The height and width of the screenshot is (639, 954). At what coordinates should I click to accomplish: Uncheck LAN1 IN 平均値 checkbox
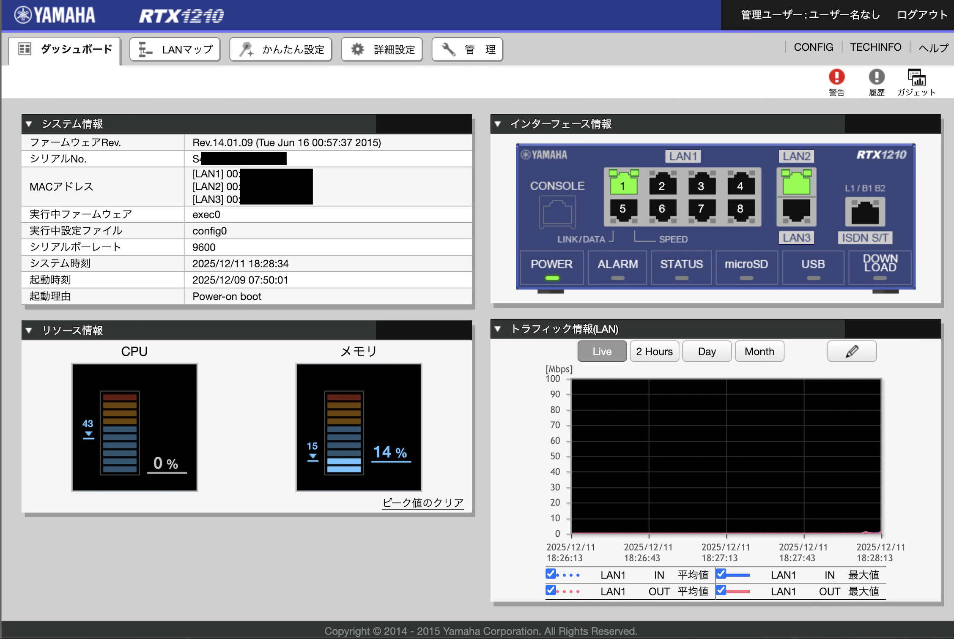click(x=550, y=574)
